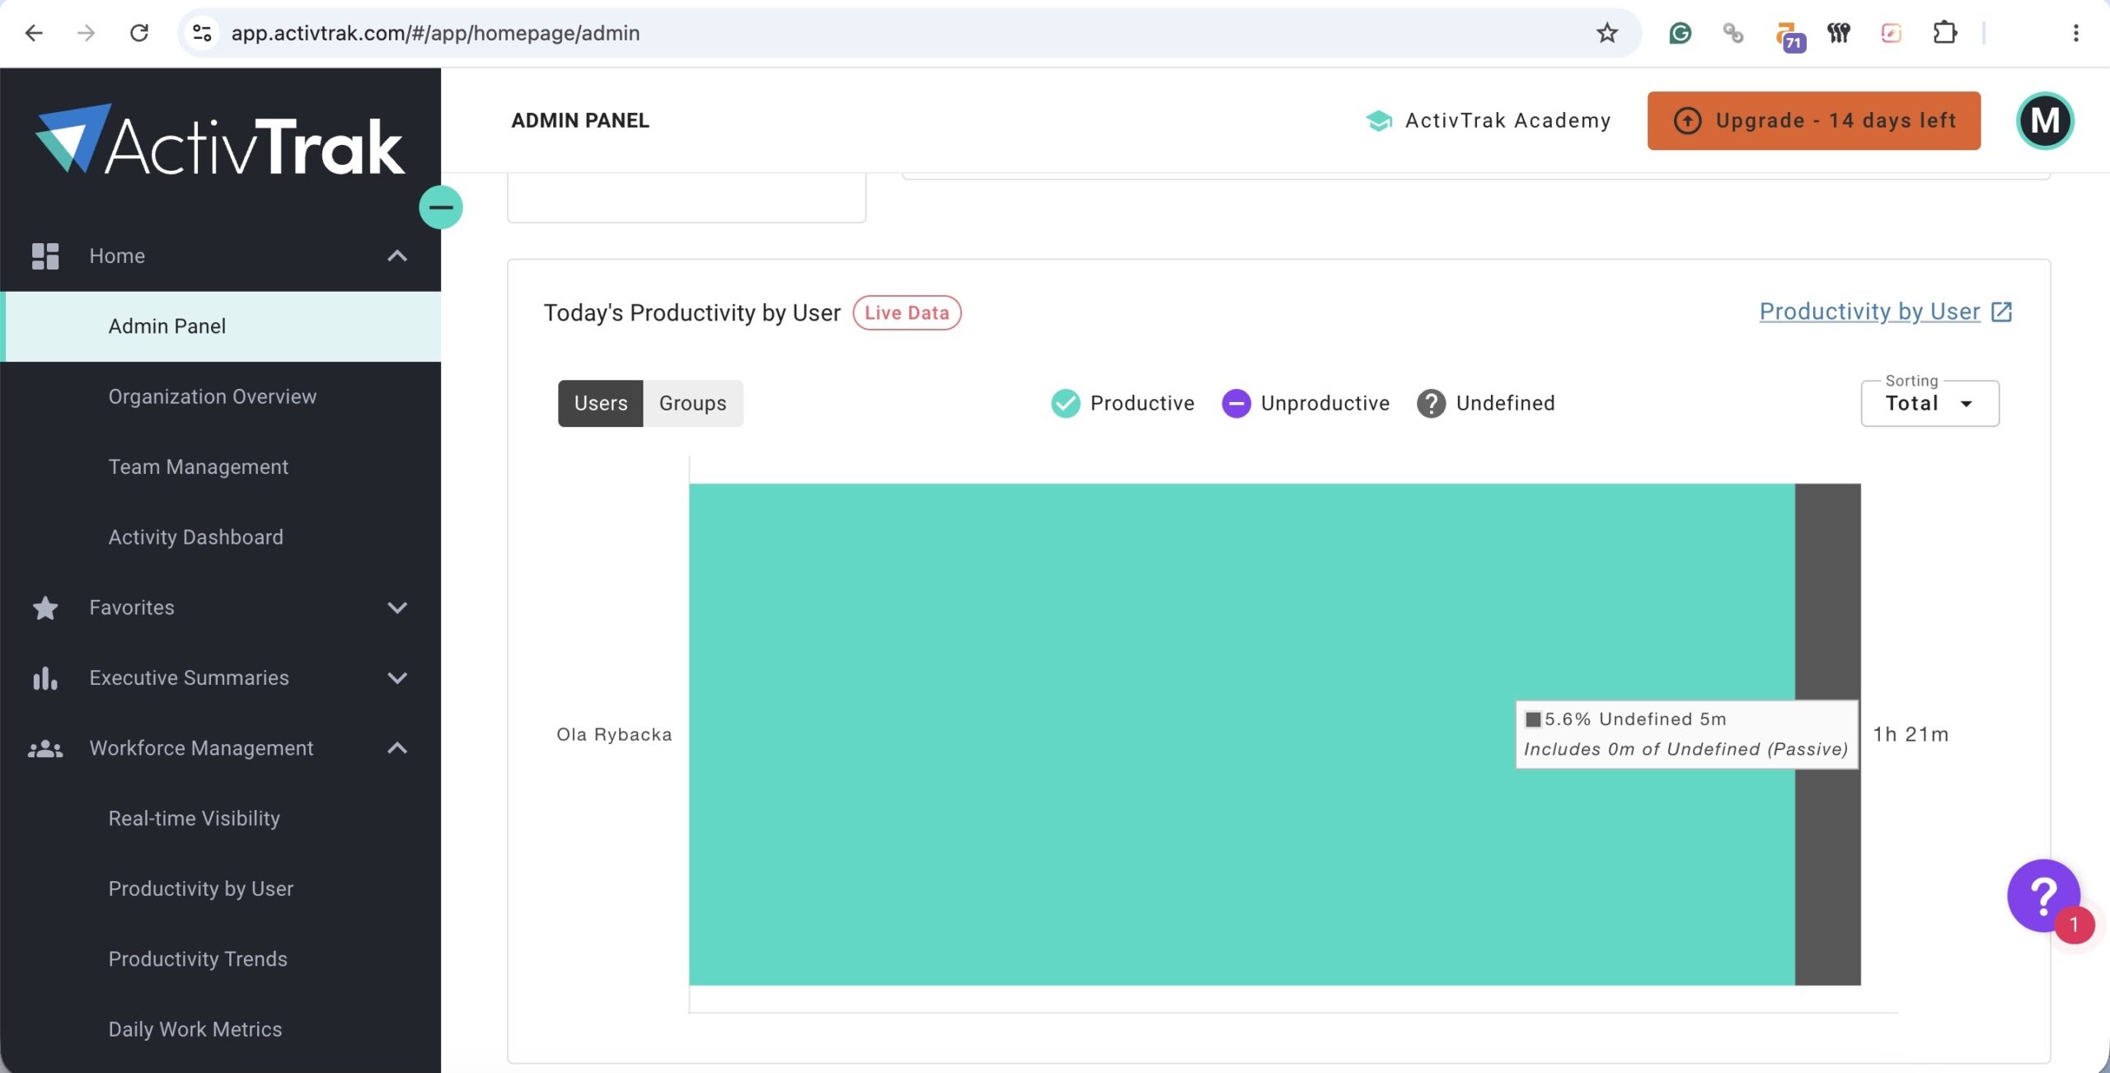Viewport: 2110px width, 1073px height.
Task: Select Admin Panel in the sidebar
Action: [x=221, y=327]
